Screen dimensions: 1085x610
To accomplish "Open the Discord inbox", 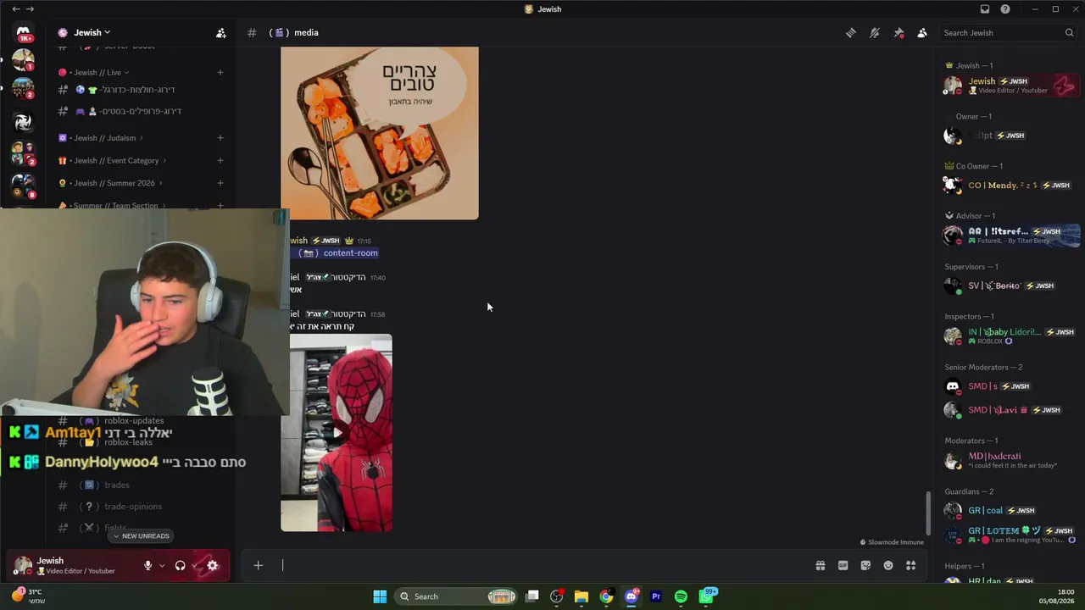I will pyautogui.click(x=985, y=9).
